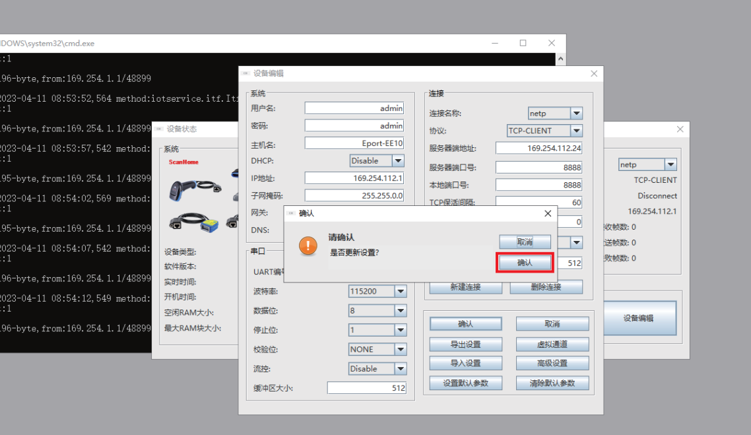Click the cmd.exe title bar text
This screenshot has width=751, height=435.
pos(48,43)
